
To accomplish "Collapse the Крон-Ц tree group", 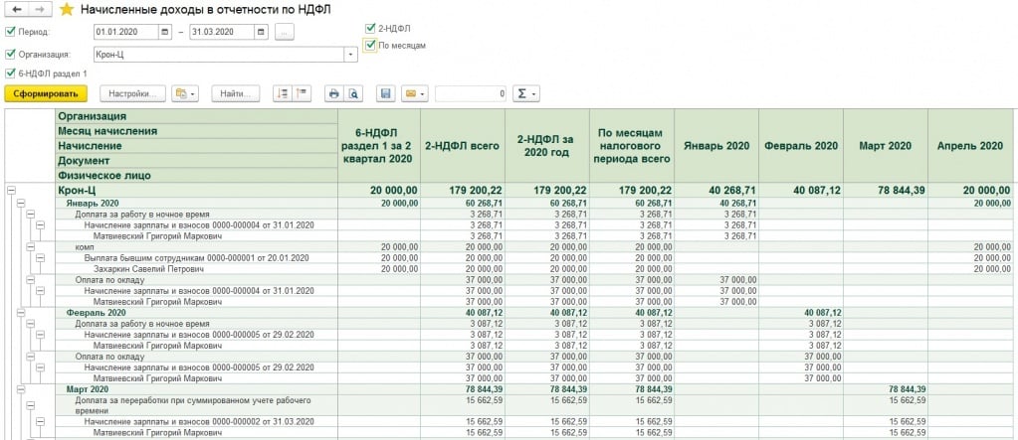I will point(11,190).
